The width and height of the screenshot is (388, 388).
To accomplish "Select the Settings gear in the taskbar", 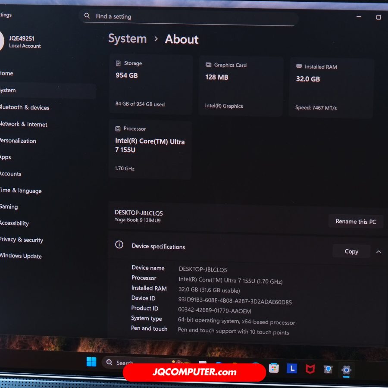I will click(346, 370).
